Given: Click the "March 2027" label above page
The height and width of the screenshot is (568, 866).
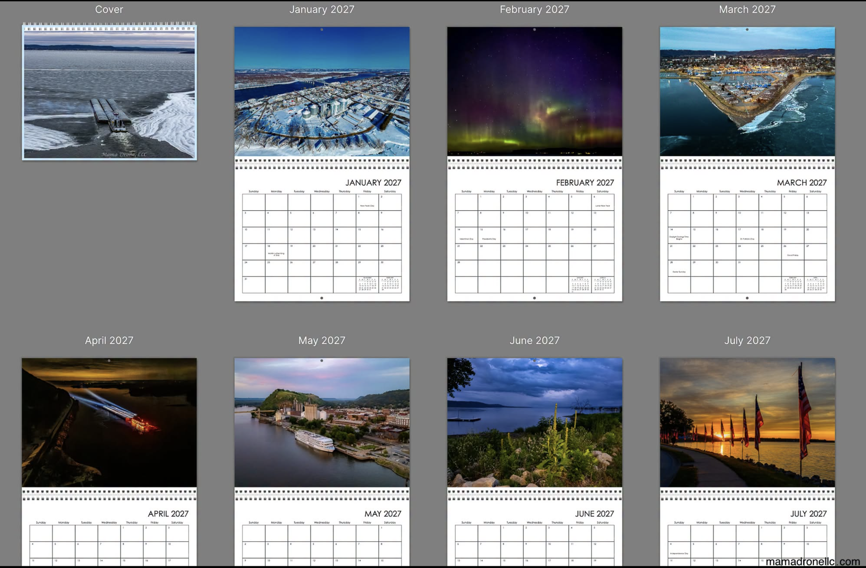Looking at the screenshot, I should 748,9.
